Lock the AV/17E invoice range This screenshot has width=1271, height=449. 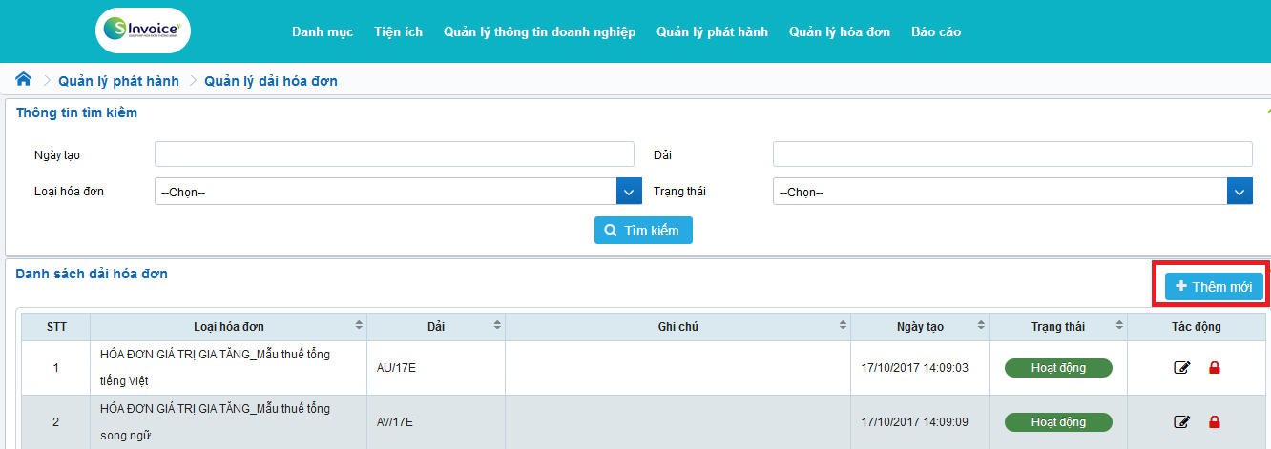pyautogui.click(x=1215, y=422)
